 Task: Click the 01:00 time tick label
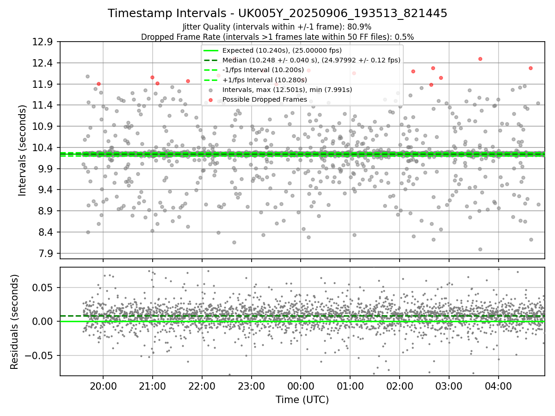(x=350, y=386)
